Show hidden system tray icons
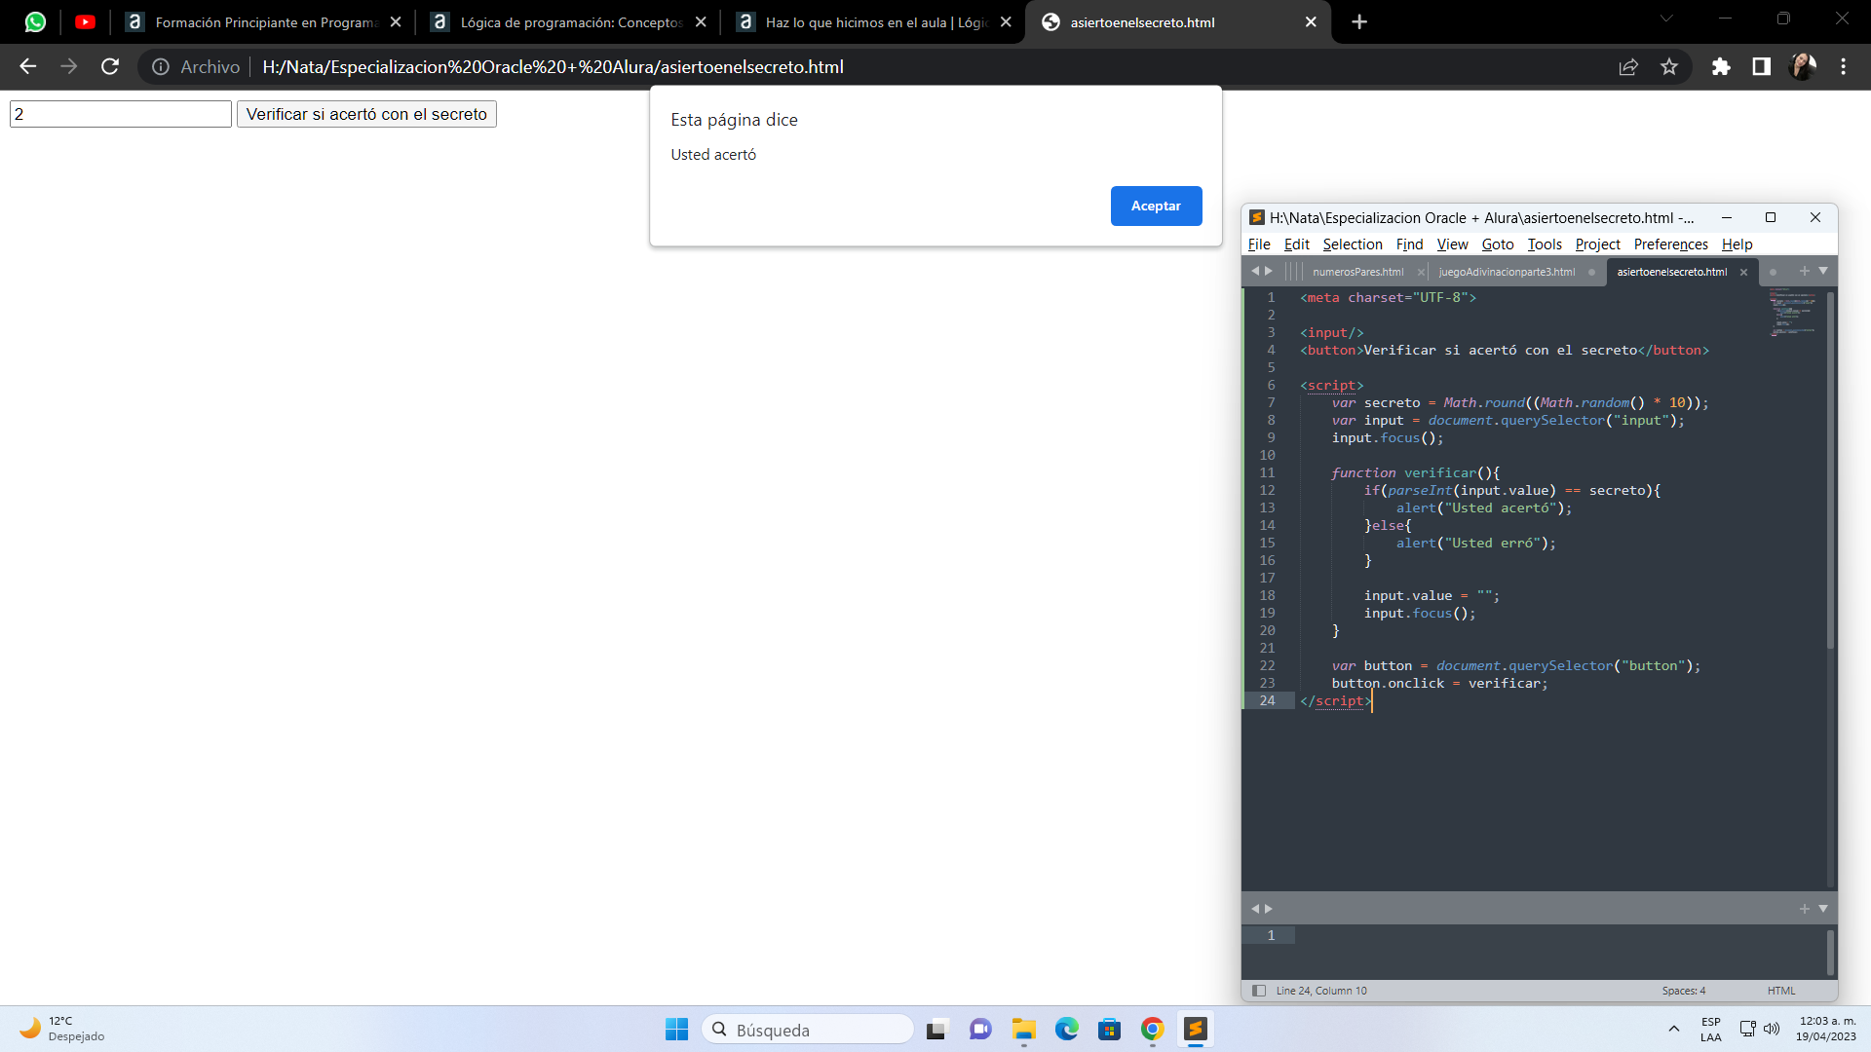Image resolution: width=1871 pixels, height=1052 pixels. click(1674, 1029)
